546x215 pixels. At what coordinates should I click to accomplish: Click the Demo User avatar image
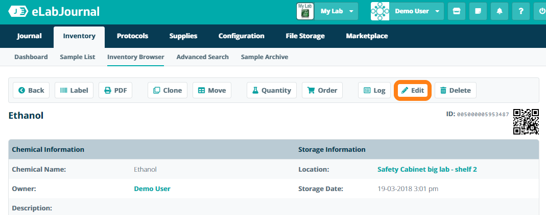(x=380, y=11)
